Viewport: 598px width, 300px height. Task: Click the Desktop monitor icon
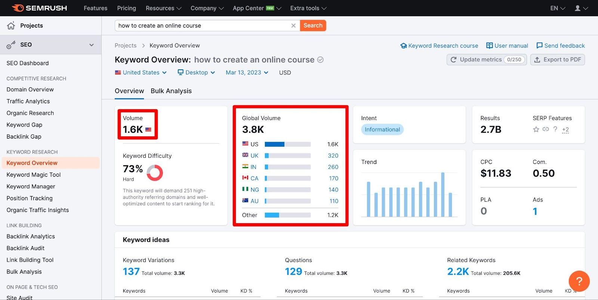tap(181, 72)
